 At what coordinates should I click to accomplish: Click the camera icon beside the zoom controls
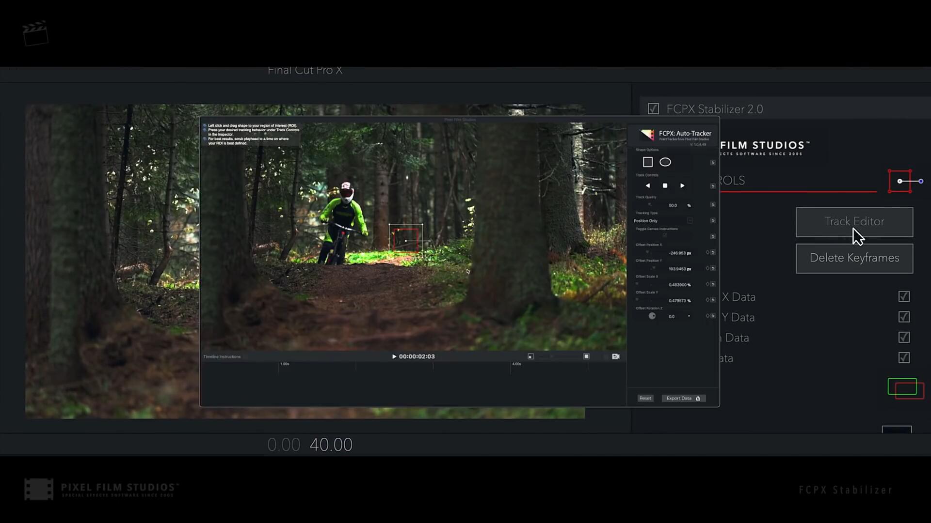coord(616,356)
